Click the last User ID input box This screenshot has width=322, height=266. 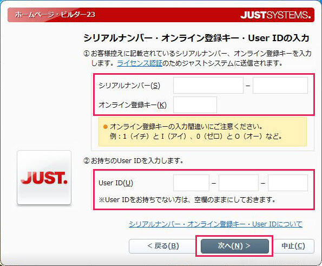288,183
